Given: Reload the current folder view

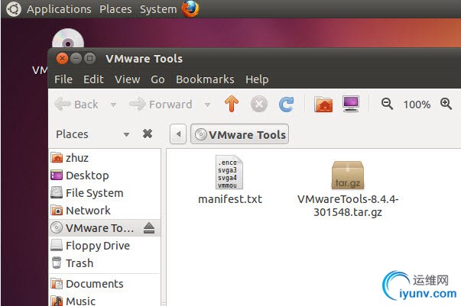Looking at the screenshot, I should pyautogui.click(x=286, y=104).
